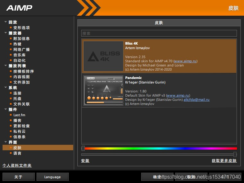244x183 pixels.
Task: Open www.aimp.ru link under Pandemic
Action: tap(178, 95)
